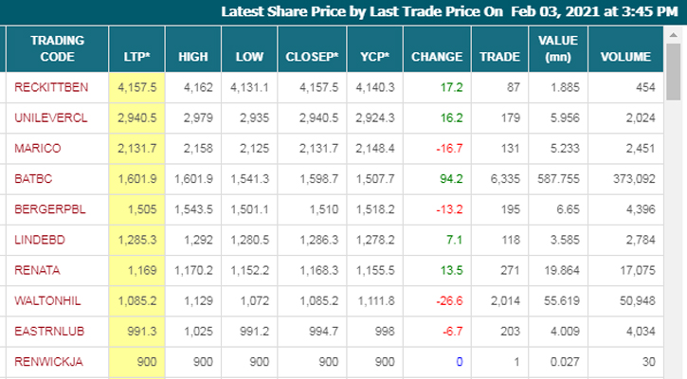Open the WALTONHIL stock link

point(47,299)
